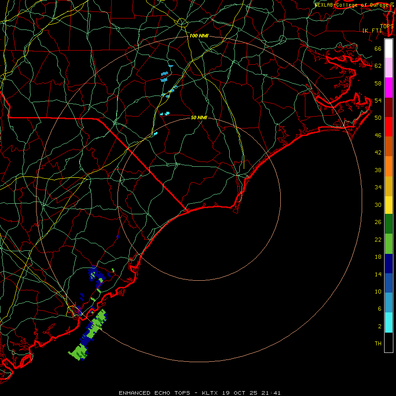The width and height of the screenshot is (396, 396).
Task: Click the "66" legend value
Action: coord(378,48)
